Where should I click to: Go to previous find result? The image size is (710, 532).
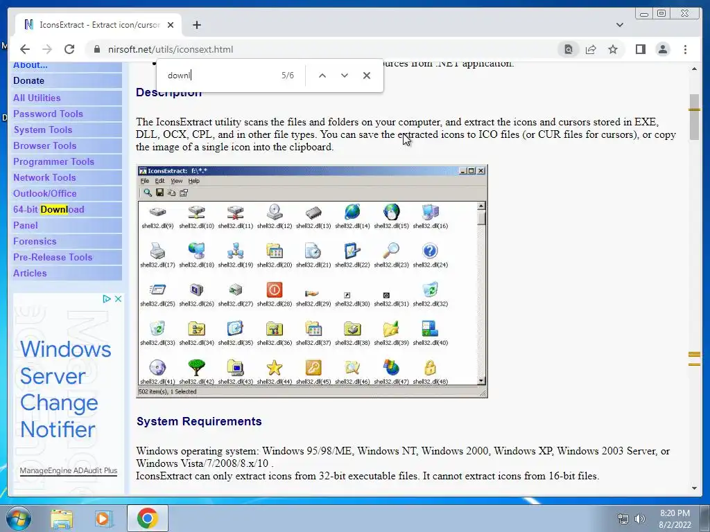pos(322,76)
